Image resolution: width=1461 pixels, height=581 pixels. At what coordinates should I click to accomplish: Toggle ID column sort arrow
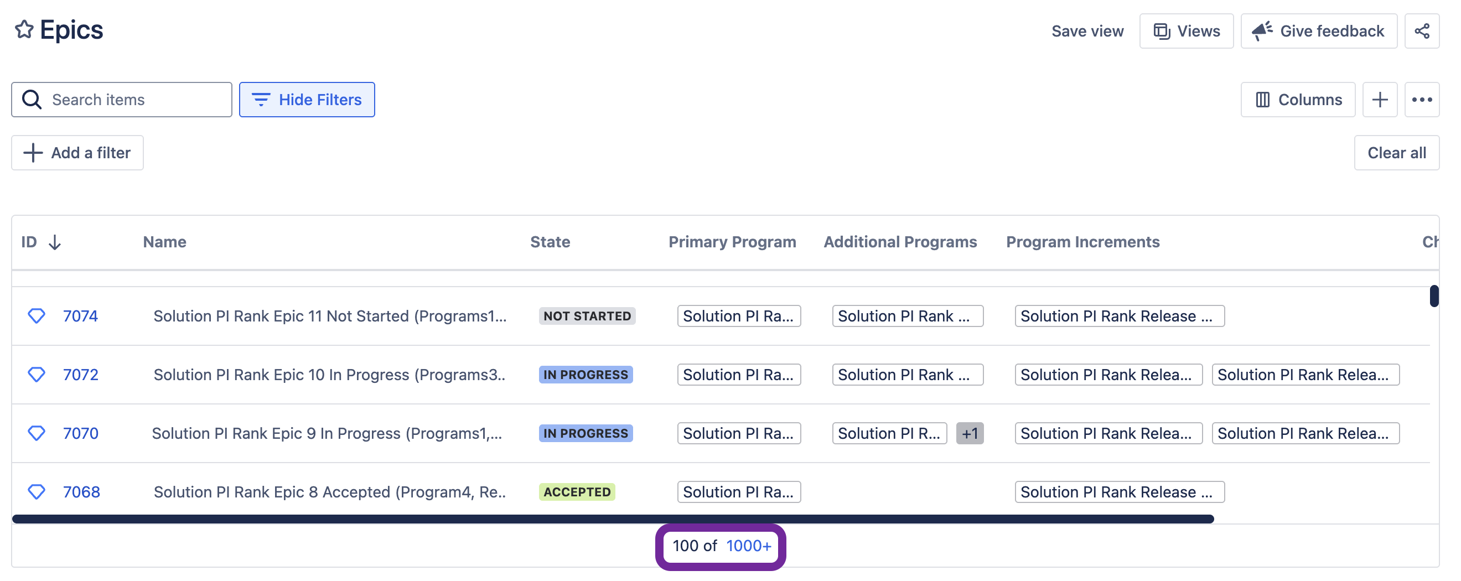tap(55, 242)
